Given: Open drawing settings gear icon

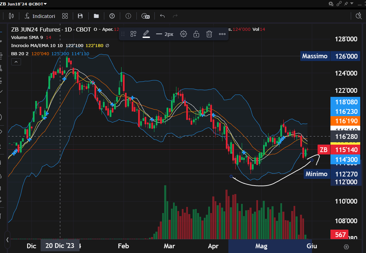Looking at the screenshot, I should (x=184, y=34).
